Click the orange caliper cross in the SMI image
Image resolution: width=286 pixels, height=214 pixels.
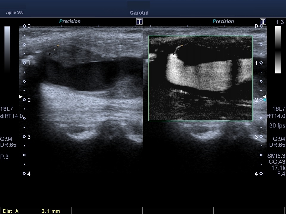coord(182,46)
